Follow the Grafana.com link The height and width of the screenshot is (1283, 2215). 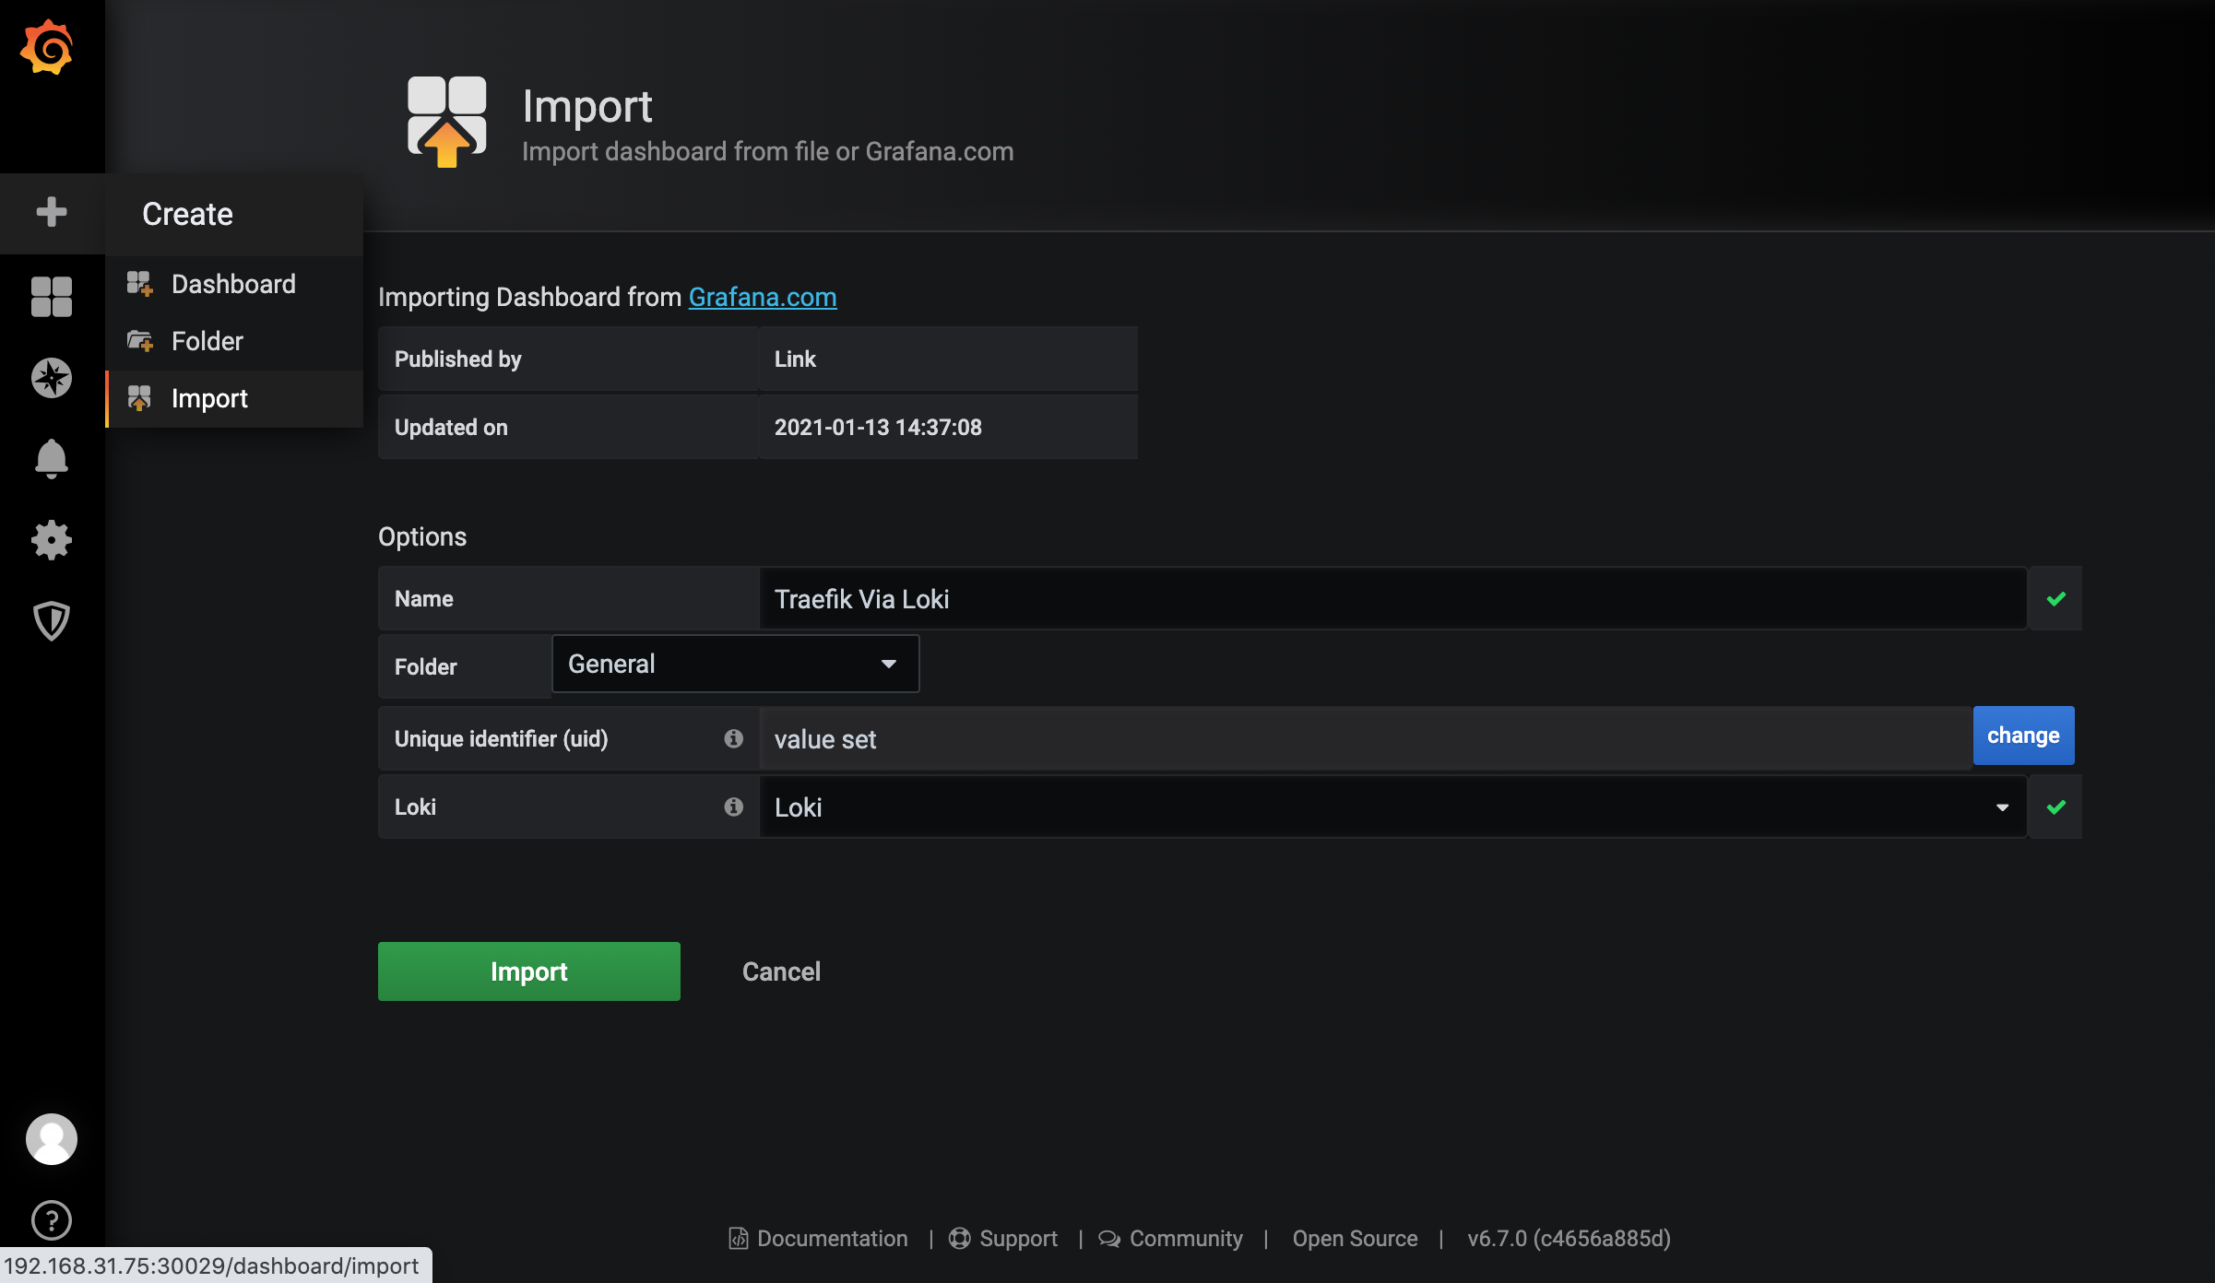pos(762,297)
